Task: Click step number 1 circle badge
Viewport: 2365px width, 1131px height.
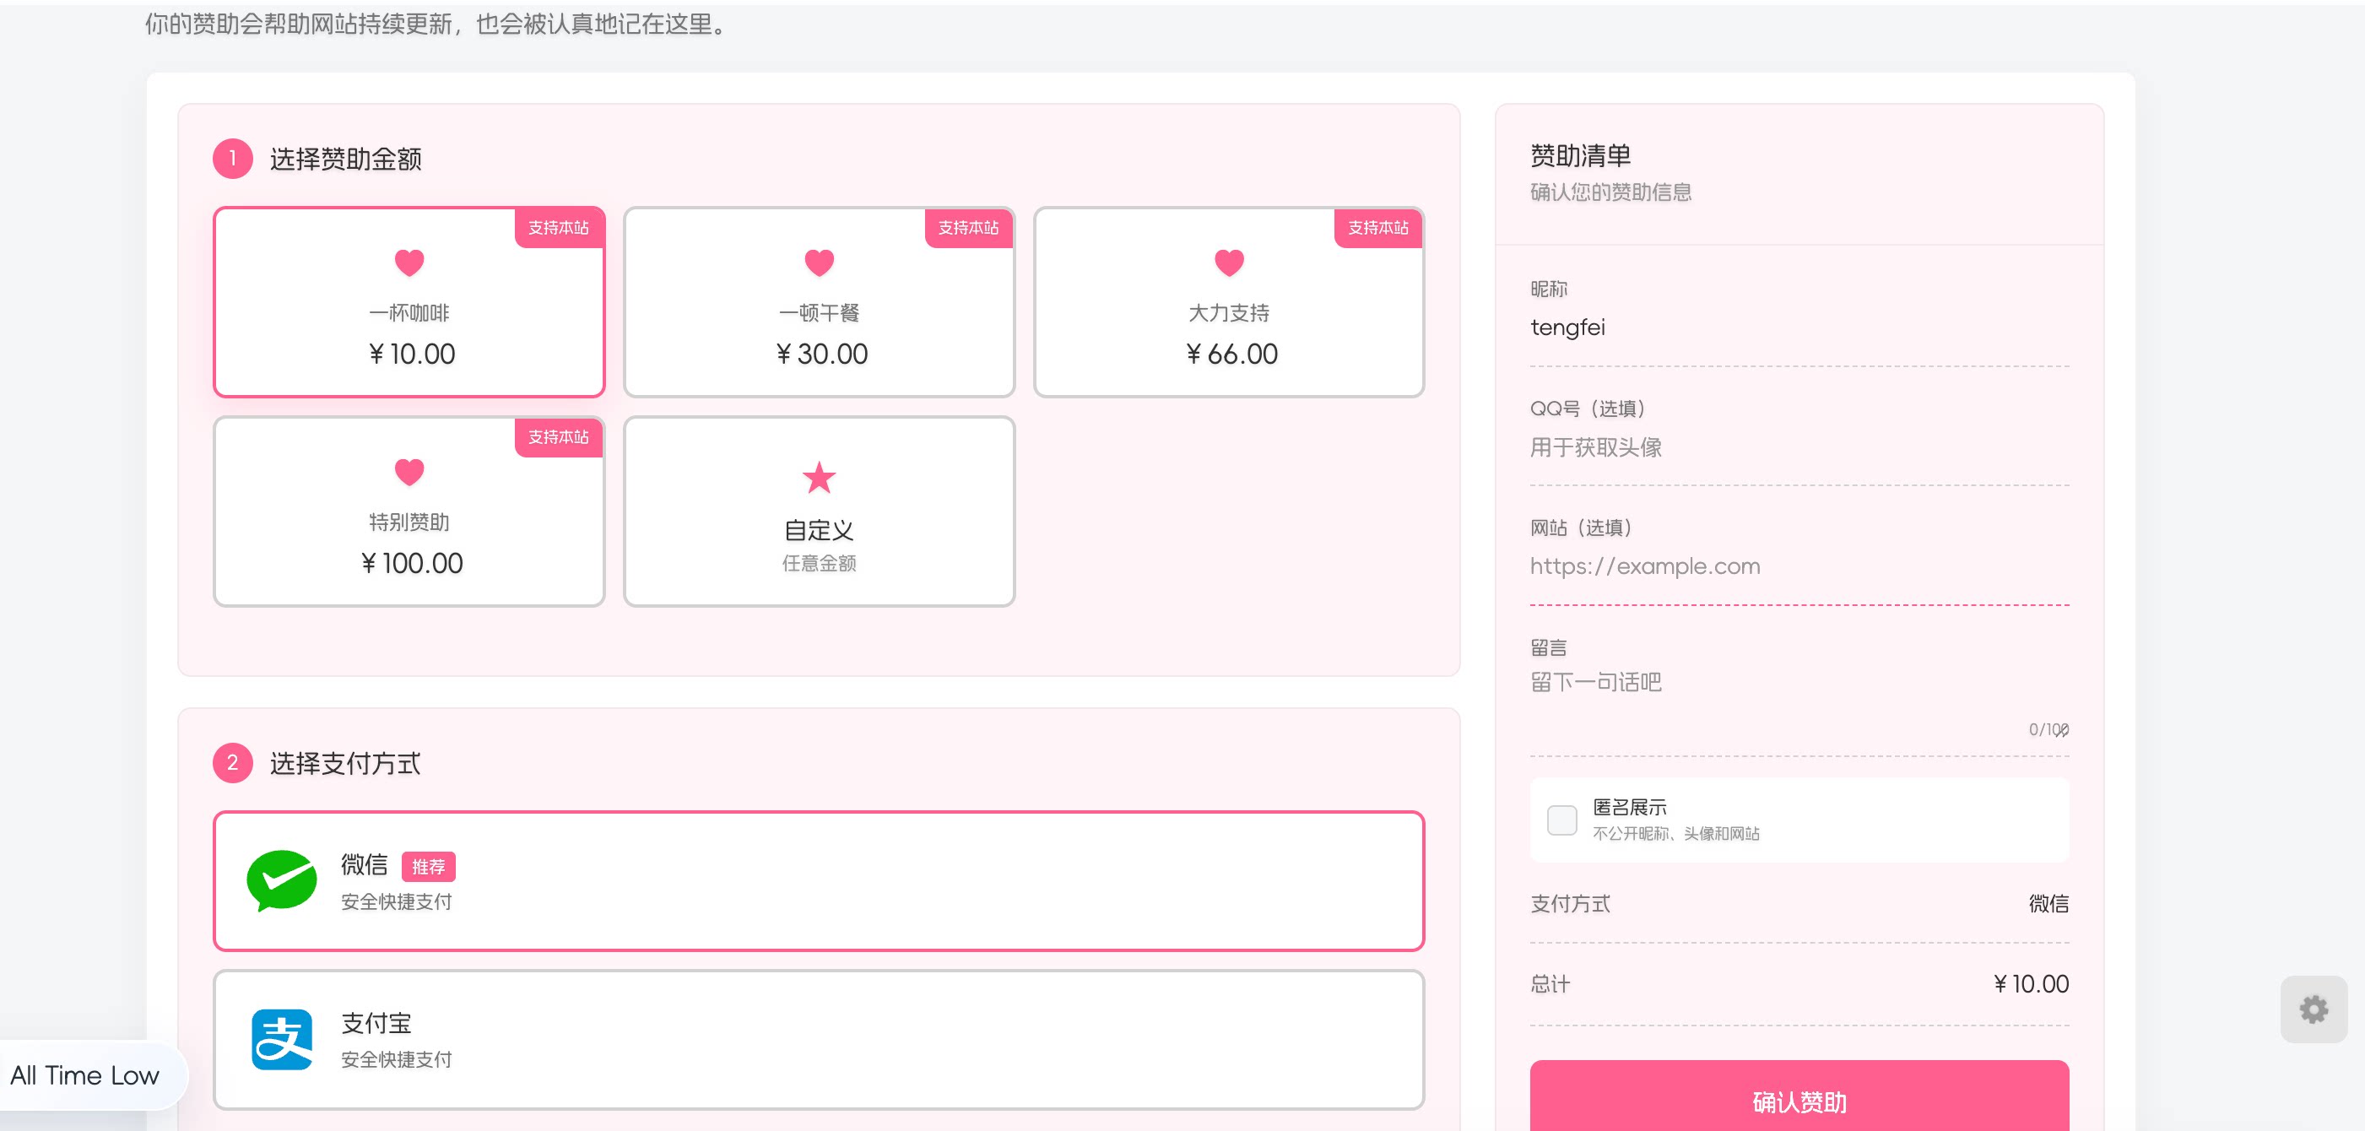Action: (x=233, y=159)
